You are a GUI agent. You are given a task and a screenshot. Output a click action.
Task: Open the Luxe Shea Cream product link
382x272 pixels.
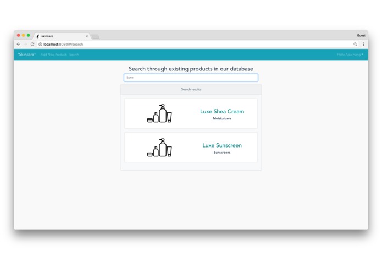pos(222,111)
